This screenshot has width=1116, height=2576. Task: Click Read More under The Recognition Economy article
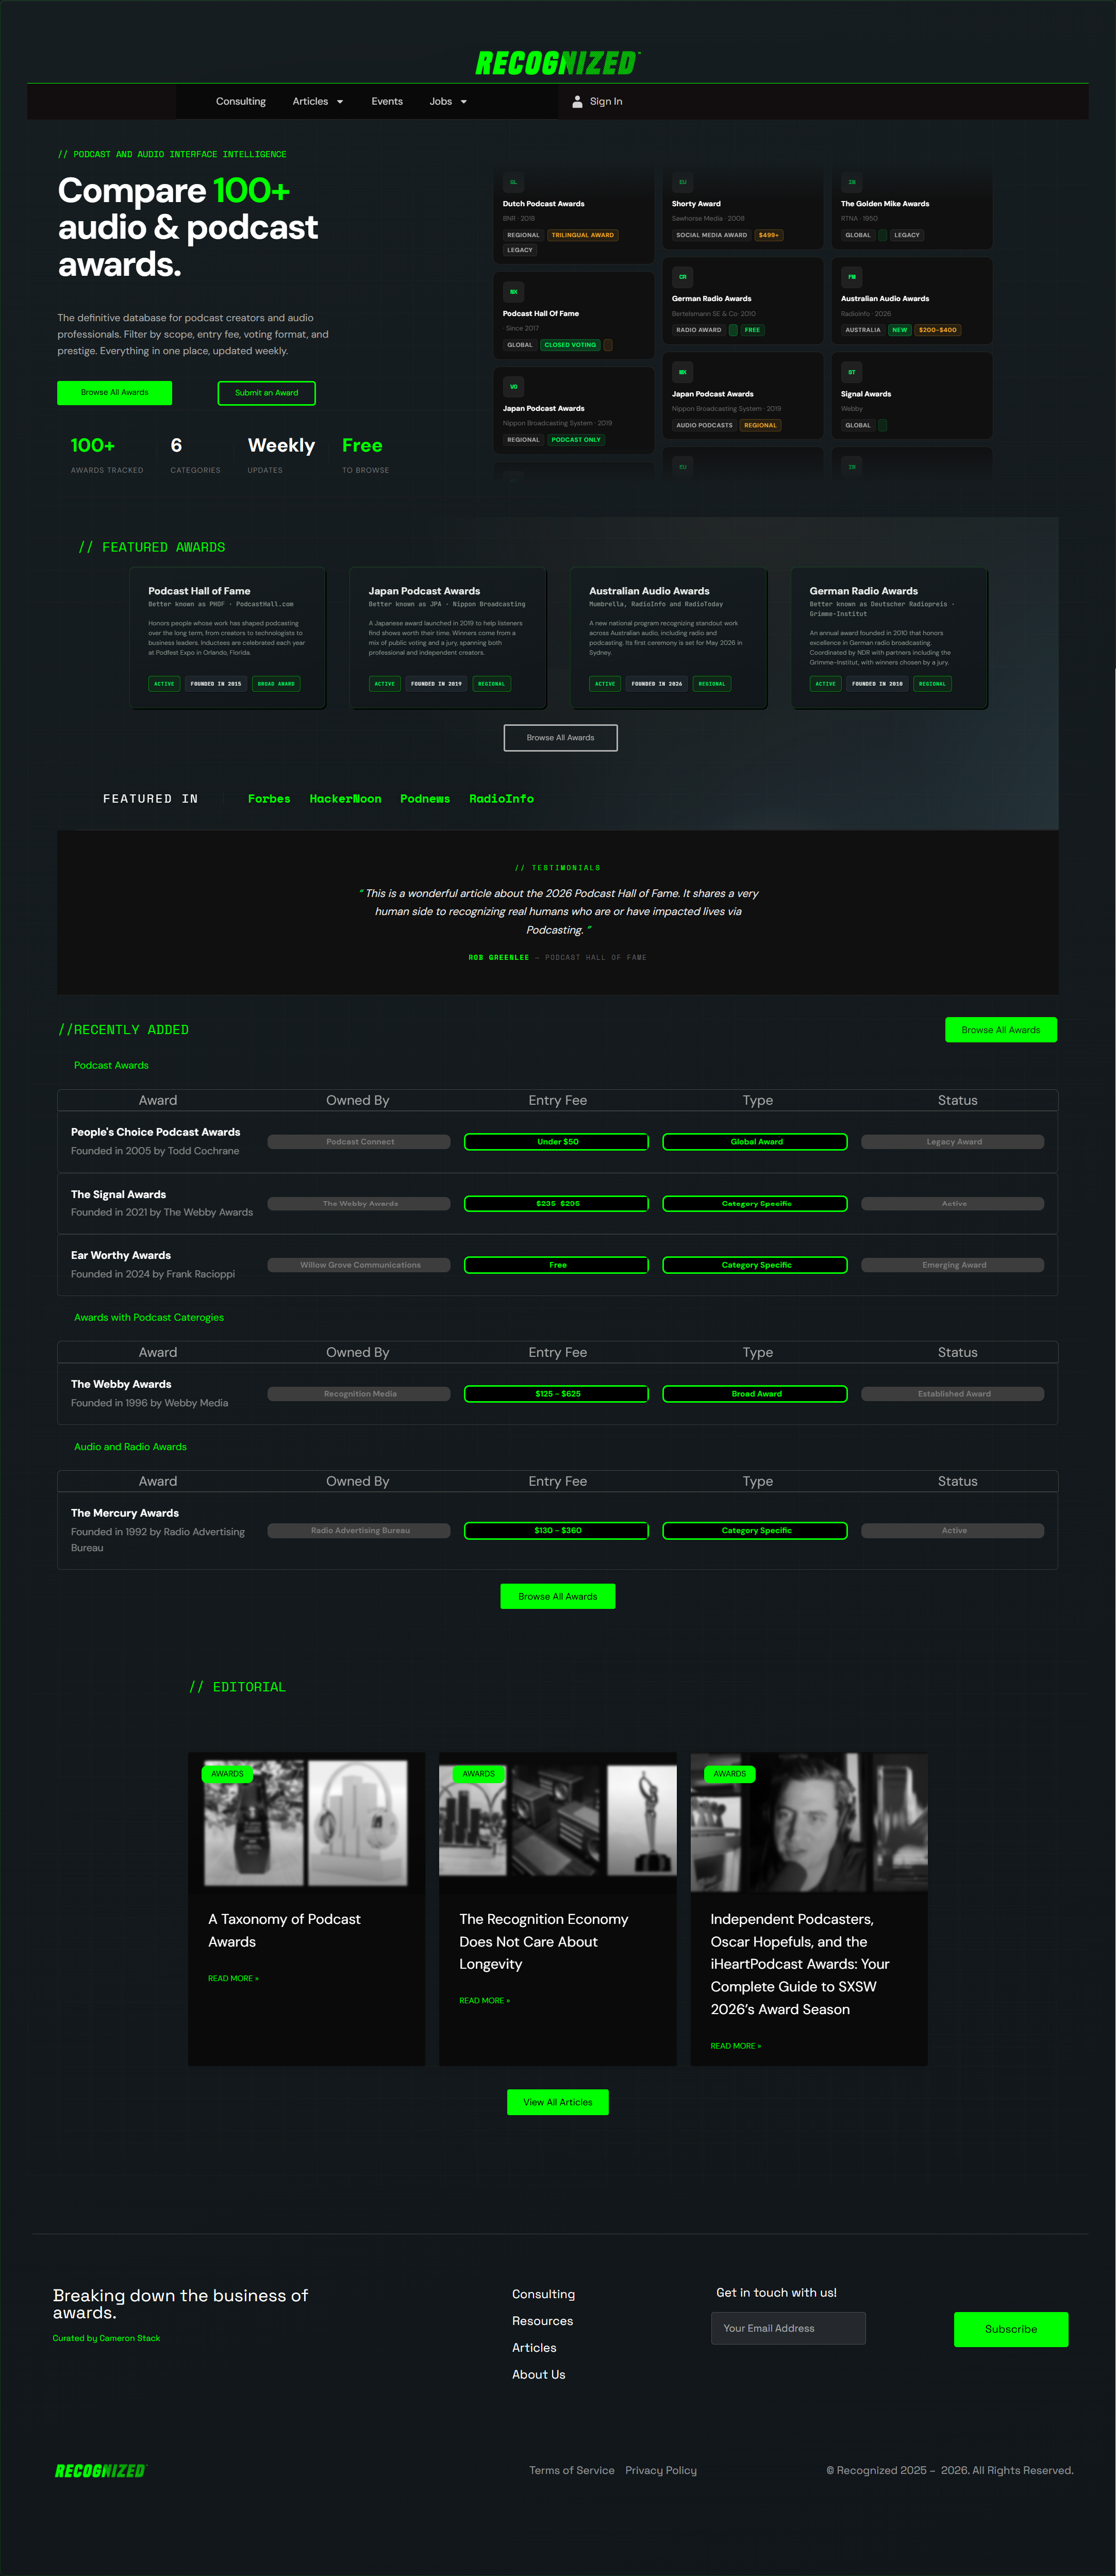point(484,2001)
